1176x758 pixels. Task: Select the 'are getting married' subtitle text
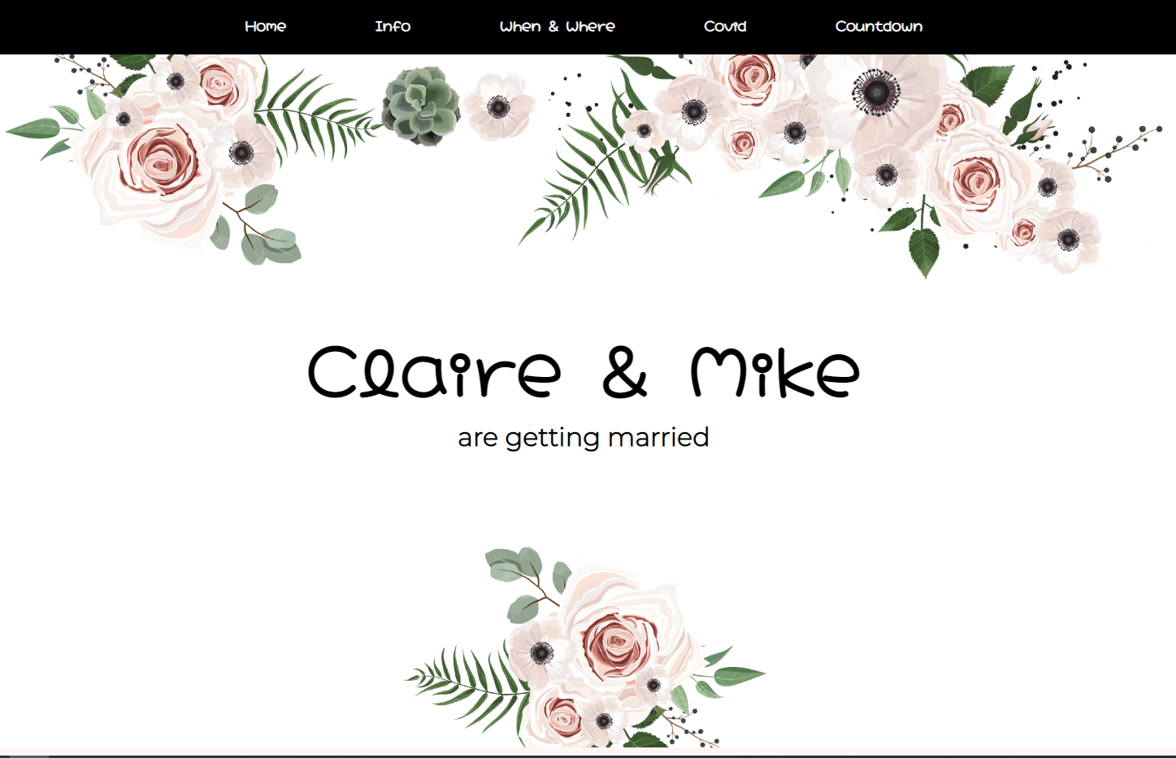click(x=584, y=437)
